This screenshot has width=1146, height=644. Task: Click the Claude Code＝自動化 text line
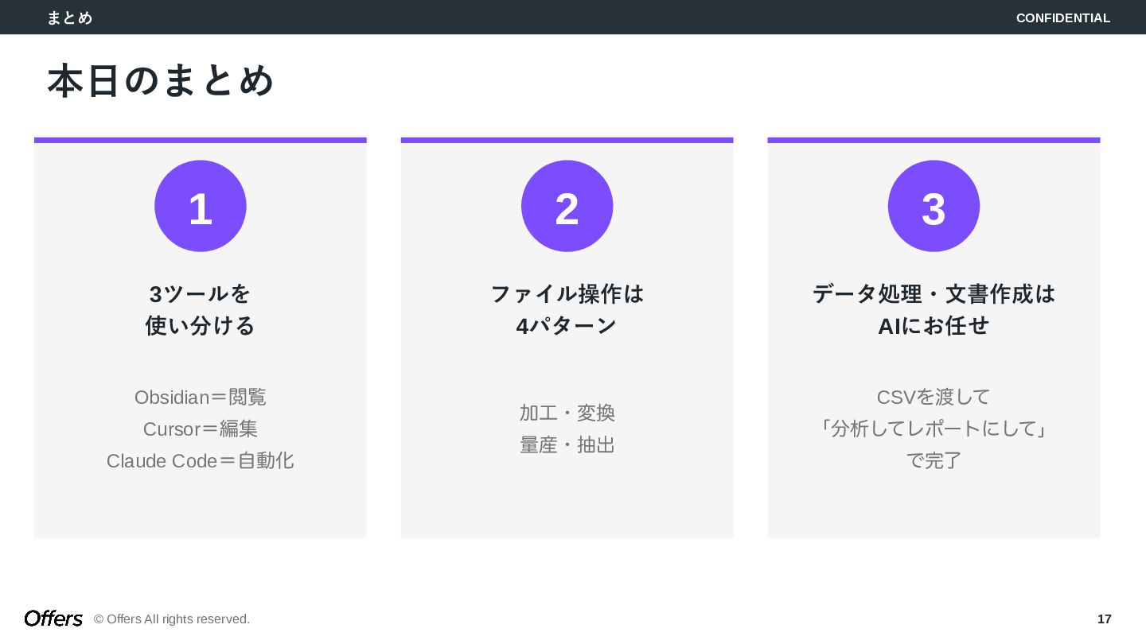(x=201, y=460)
